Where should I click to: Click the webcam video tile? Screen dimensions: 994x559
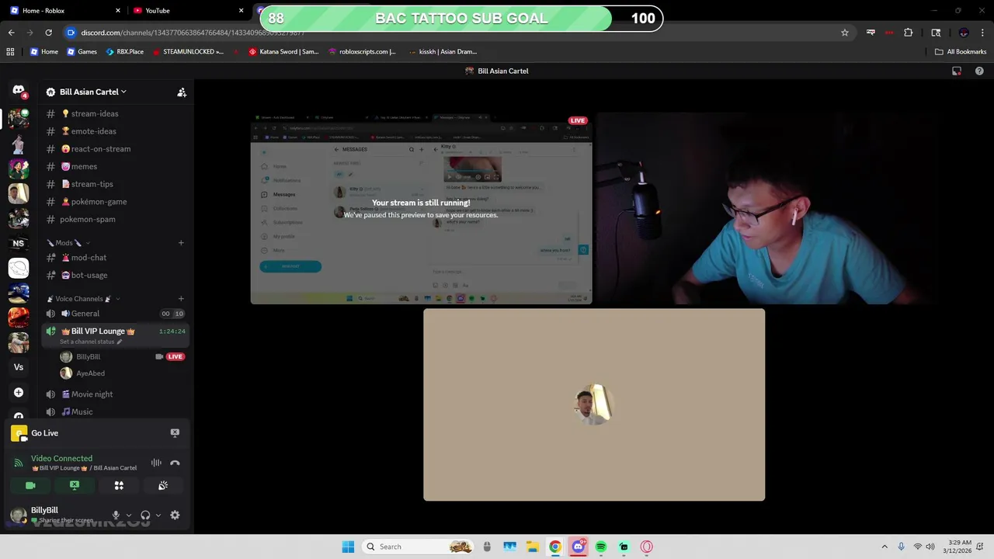click(x=767, y=208)
